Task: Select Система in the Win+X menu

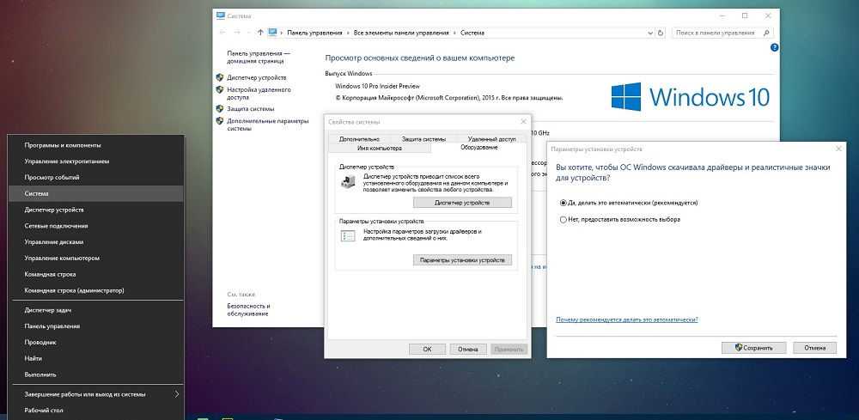Action: (96, 194)
